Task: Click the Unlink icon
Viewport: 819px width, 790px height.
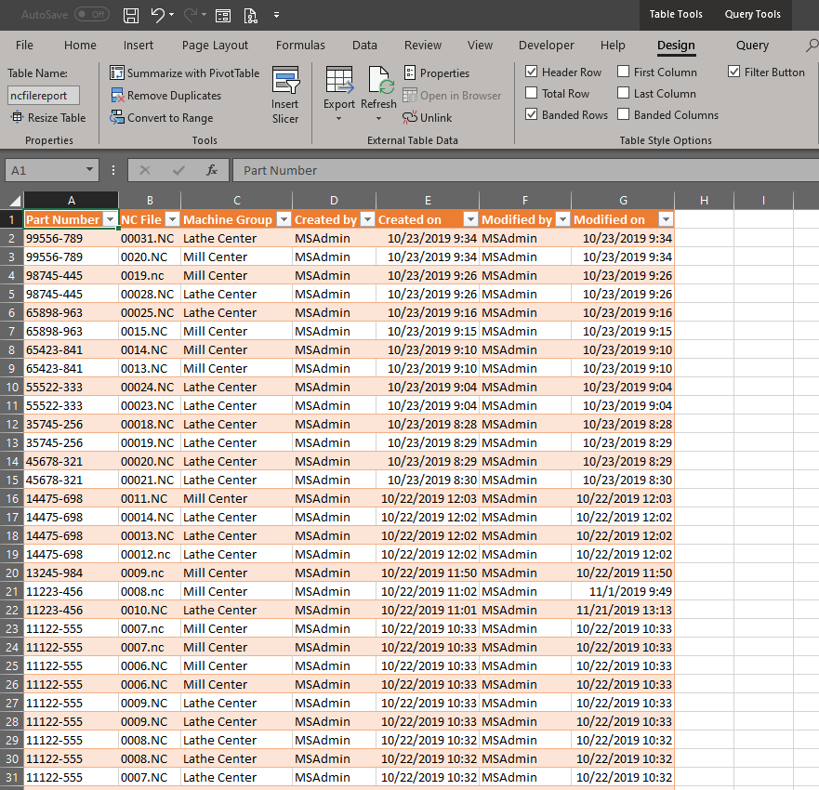Action: coord(410,117)
